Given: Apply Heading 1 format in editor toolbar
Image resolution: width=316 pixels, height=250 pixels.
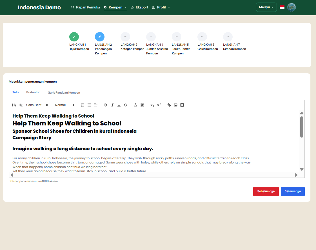Looking at the screenshot, I should (x=14, y=105).
